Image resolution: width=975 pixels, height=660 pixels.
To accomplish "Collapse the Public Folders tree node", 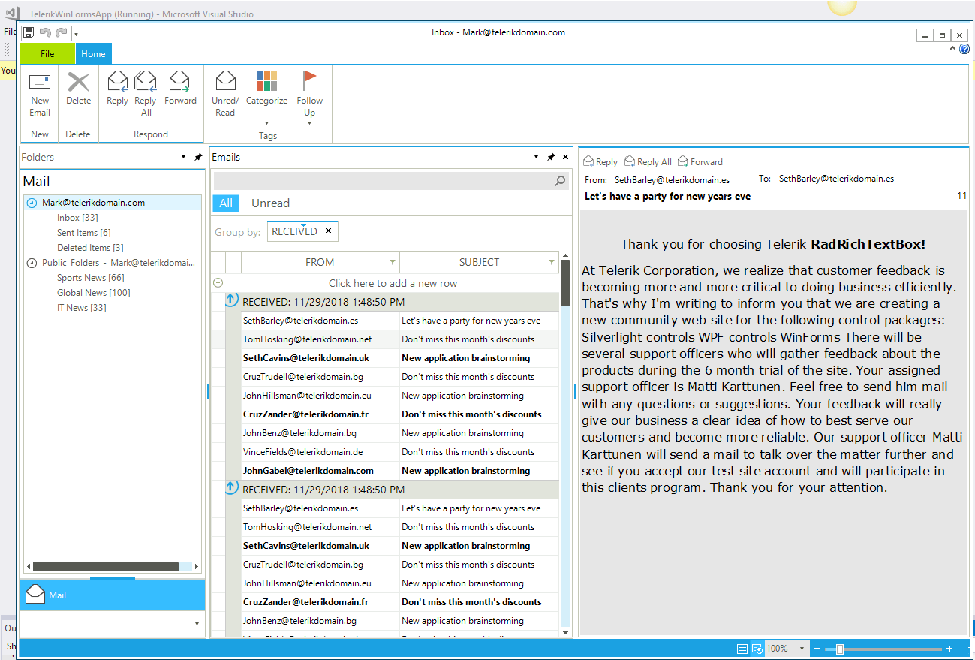I will click(x=32, y=263).
